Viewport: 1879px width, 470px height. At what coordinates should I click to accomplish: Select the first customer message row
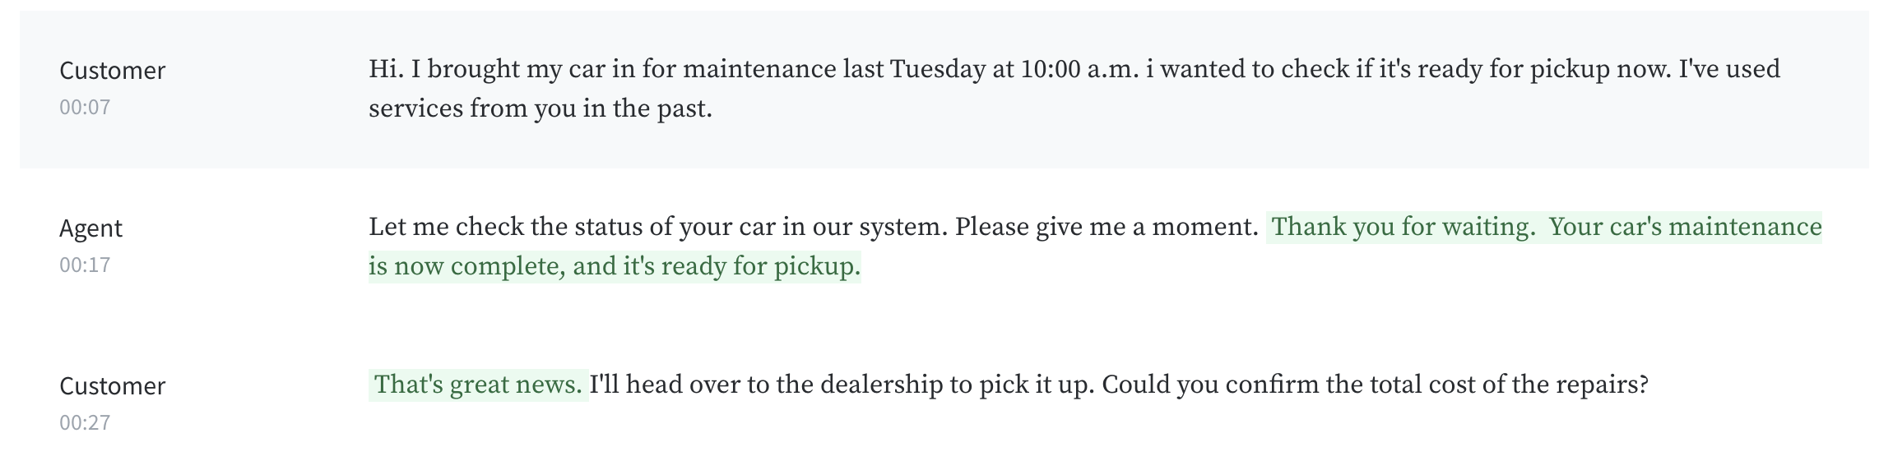click(944, 90)
